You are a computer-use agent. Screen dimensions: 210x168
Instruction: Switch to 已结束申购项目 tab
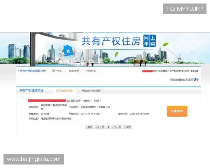tap(91, 91)
